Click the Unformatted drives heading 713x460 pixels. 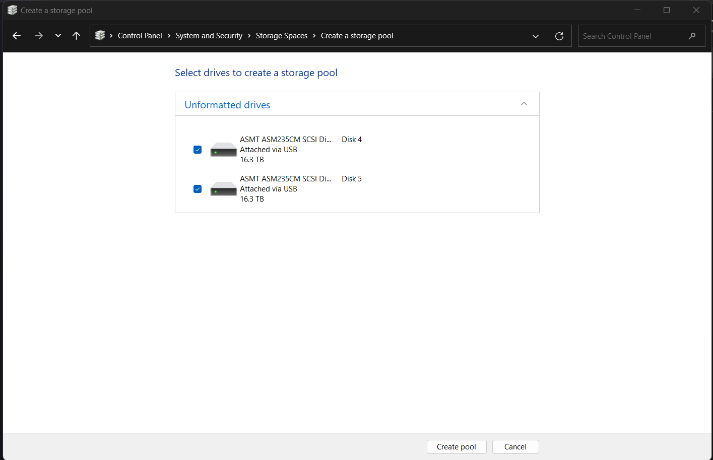point(227,105)
